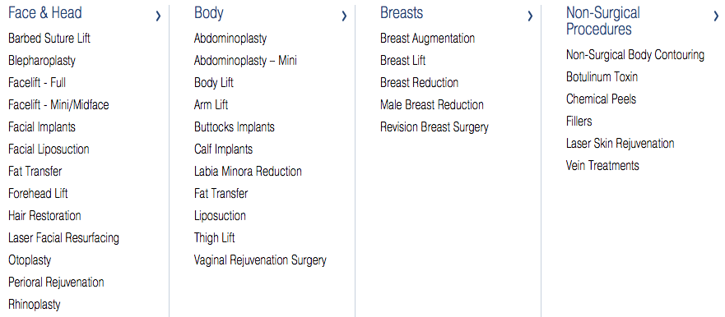The image size is (725, 317).
Task: Expand the Breasts category chevron arrow
Action: (530, 16)
